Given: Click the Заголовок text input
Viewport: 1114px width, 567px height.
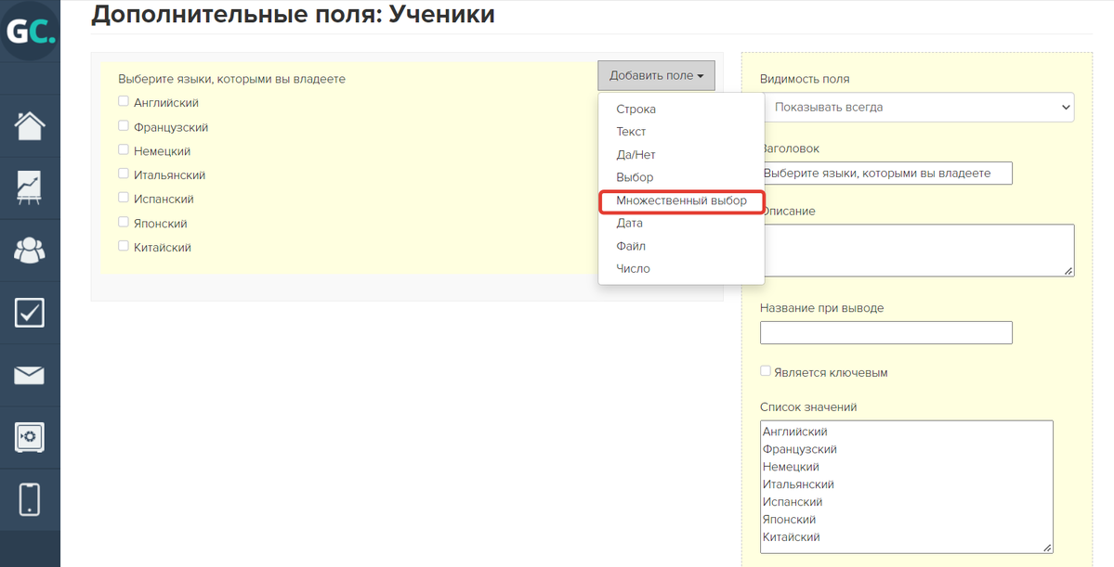Looking at the screenshot, I should pyautogui.click(x=885, y=174).
